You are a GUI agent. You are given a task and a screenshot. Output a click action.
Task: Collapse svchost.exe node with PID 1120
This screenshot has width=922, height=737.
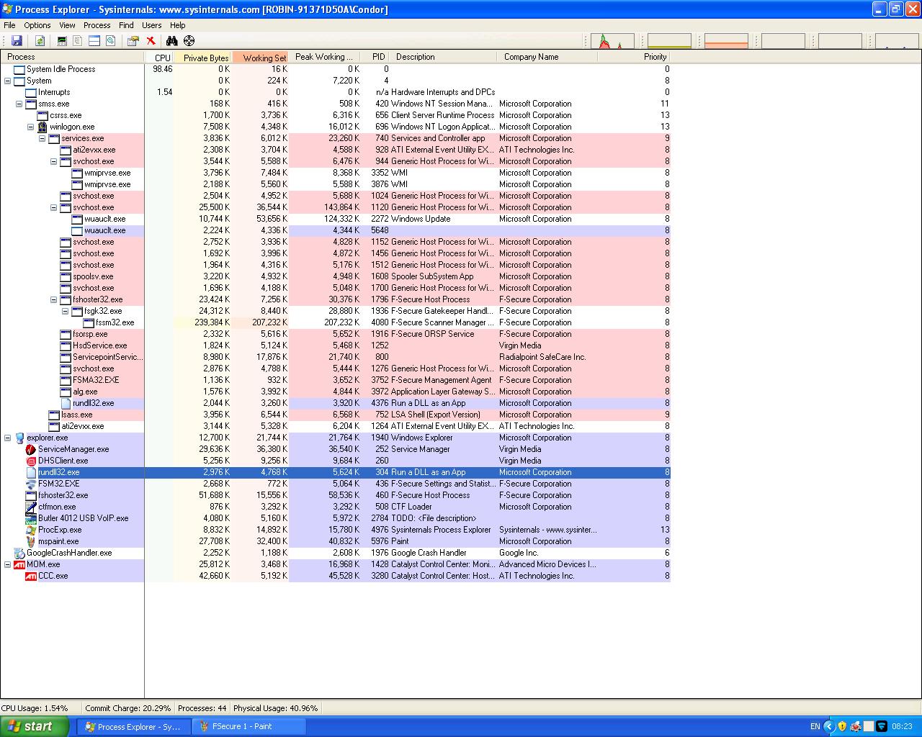(x=54, y=207)
